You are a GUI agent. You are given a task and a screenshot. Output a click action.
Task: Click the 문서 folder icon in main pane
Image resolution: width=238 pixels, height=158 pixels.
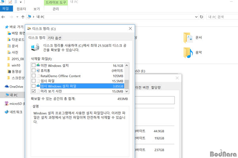(188, 38)
